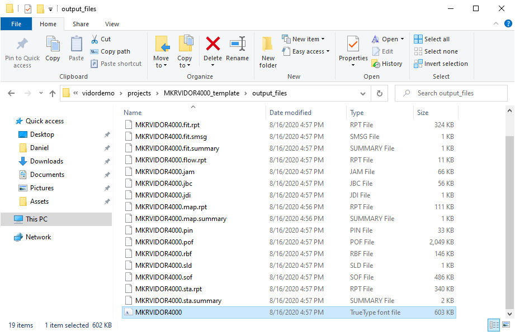Image resolution: width=515 pixels, height=332 pixels.
Task: Open the File menu tab
Action: tap(16, 24)
